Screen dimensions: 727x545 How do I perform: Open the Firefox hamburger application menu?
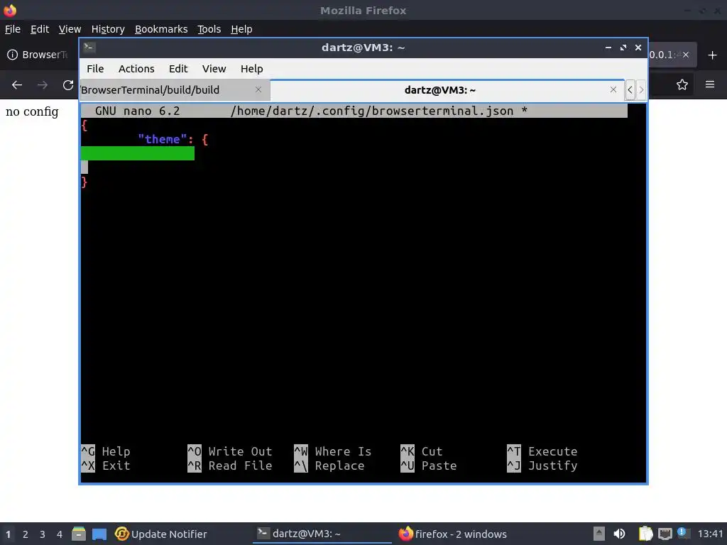click(710, 84)
